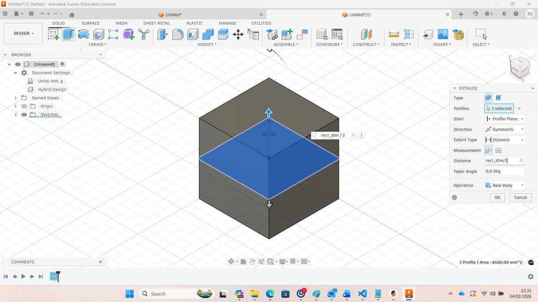The image size is (538, 302).
Task: Select the Automated Modeling tool icon
Action: point(144,34)
